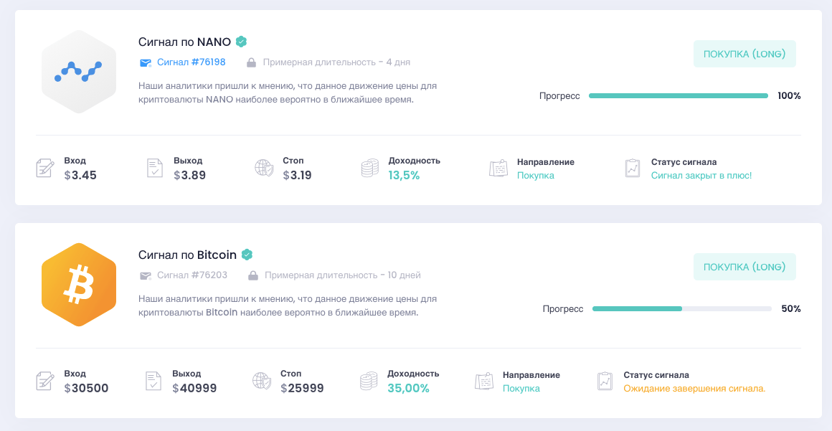Click the 'Ожидание завершения сигнала.' status text
This screenshot has width=832, height=431.
coord(694,389)
